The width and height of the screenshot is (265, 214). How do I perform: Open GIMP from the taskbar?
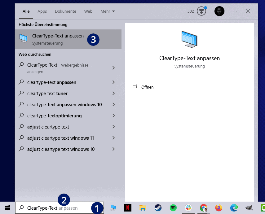click(249, 208)
